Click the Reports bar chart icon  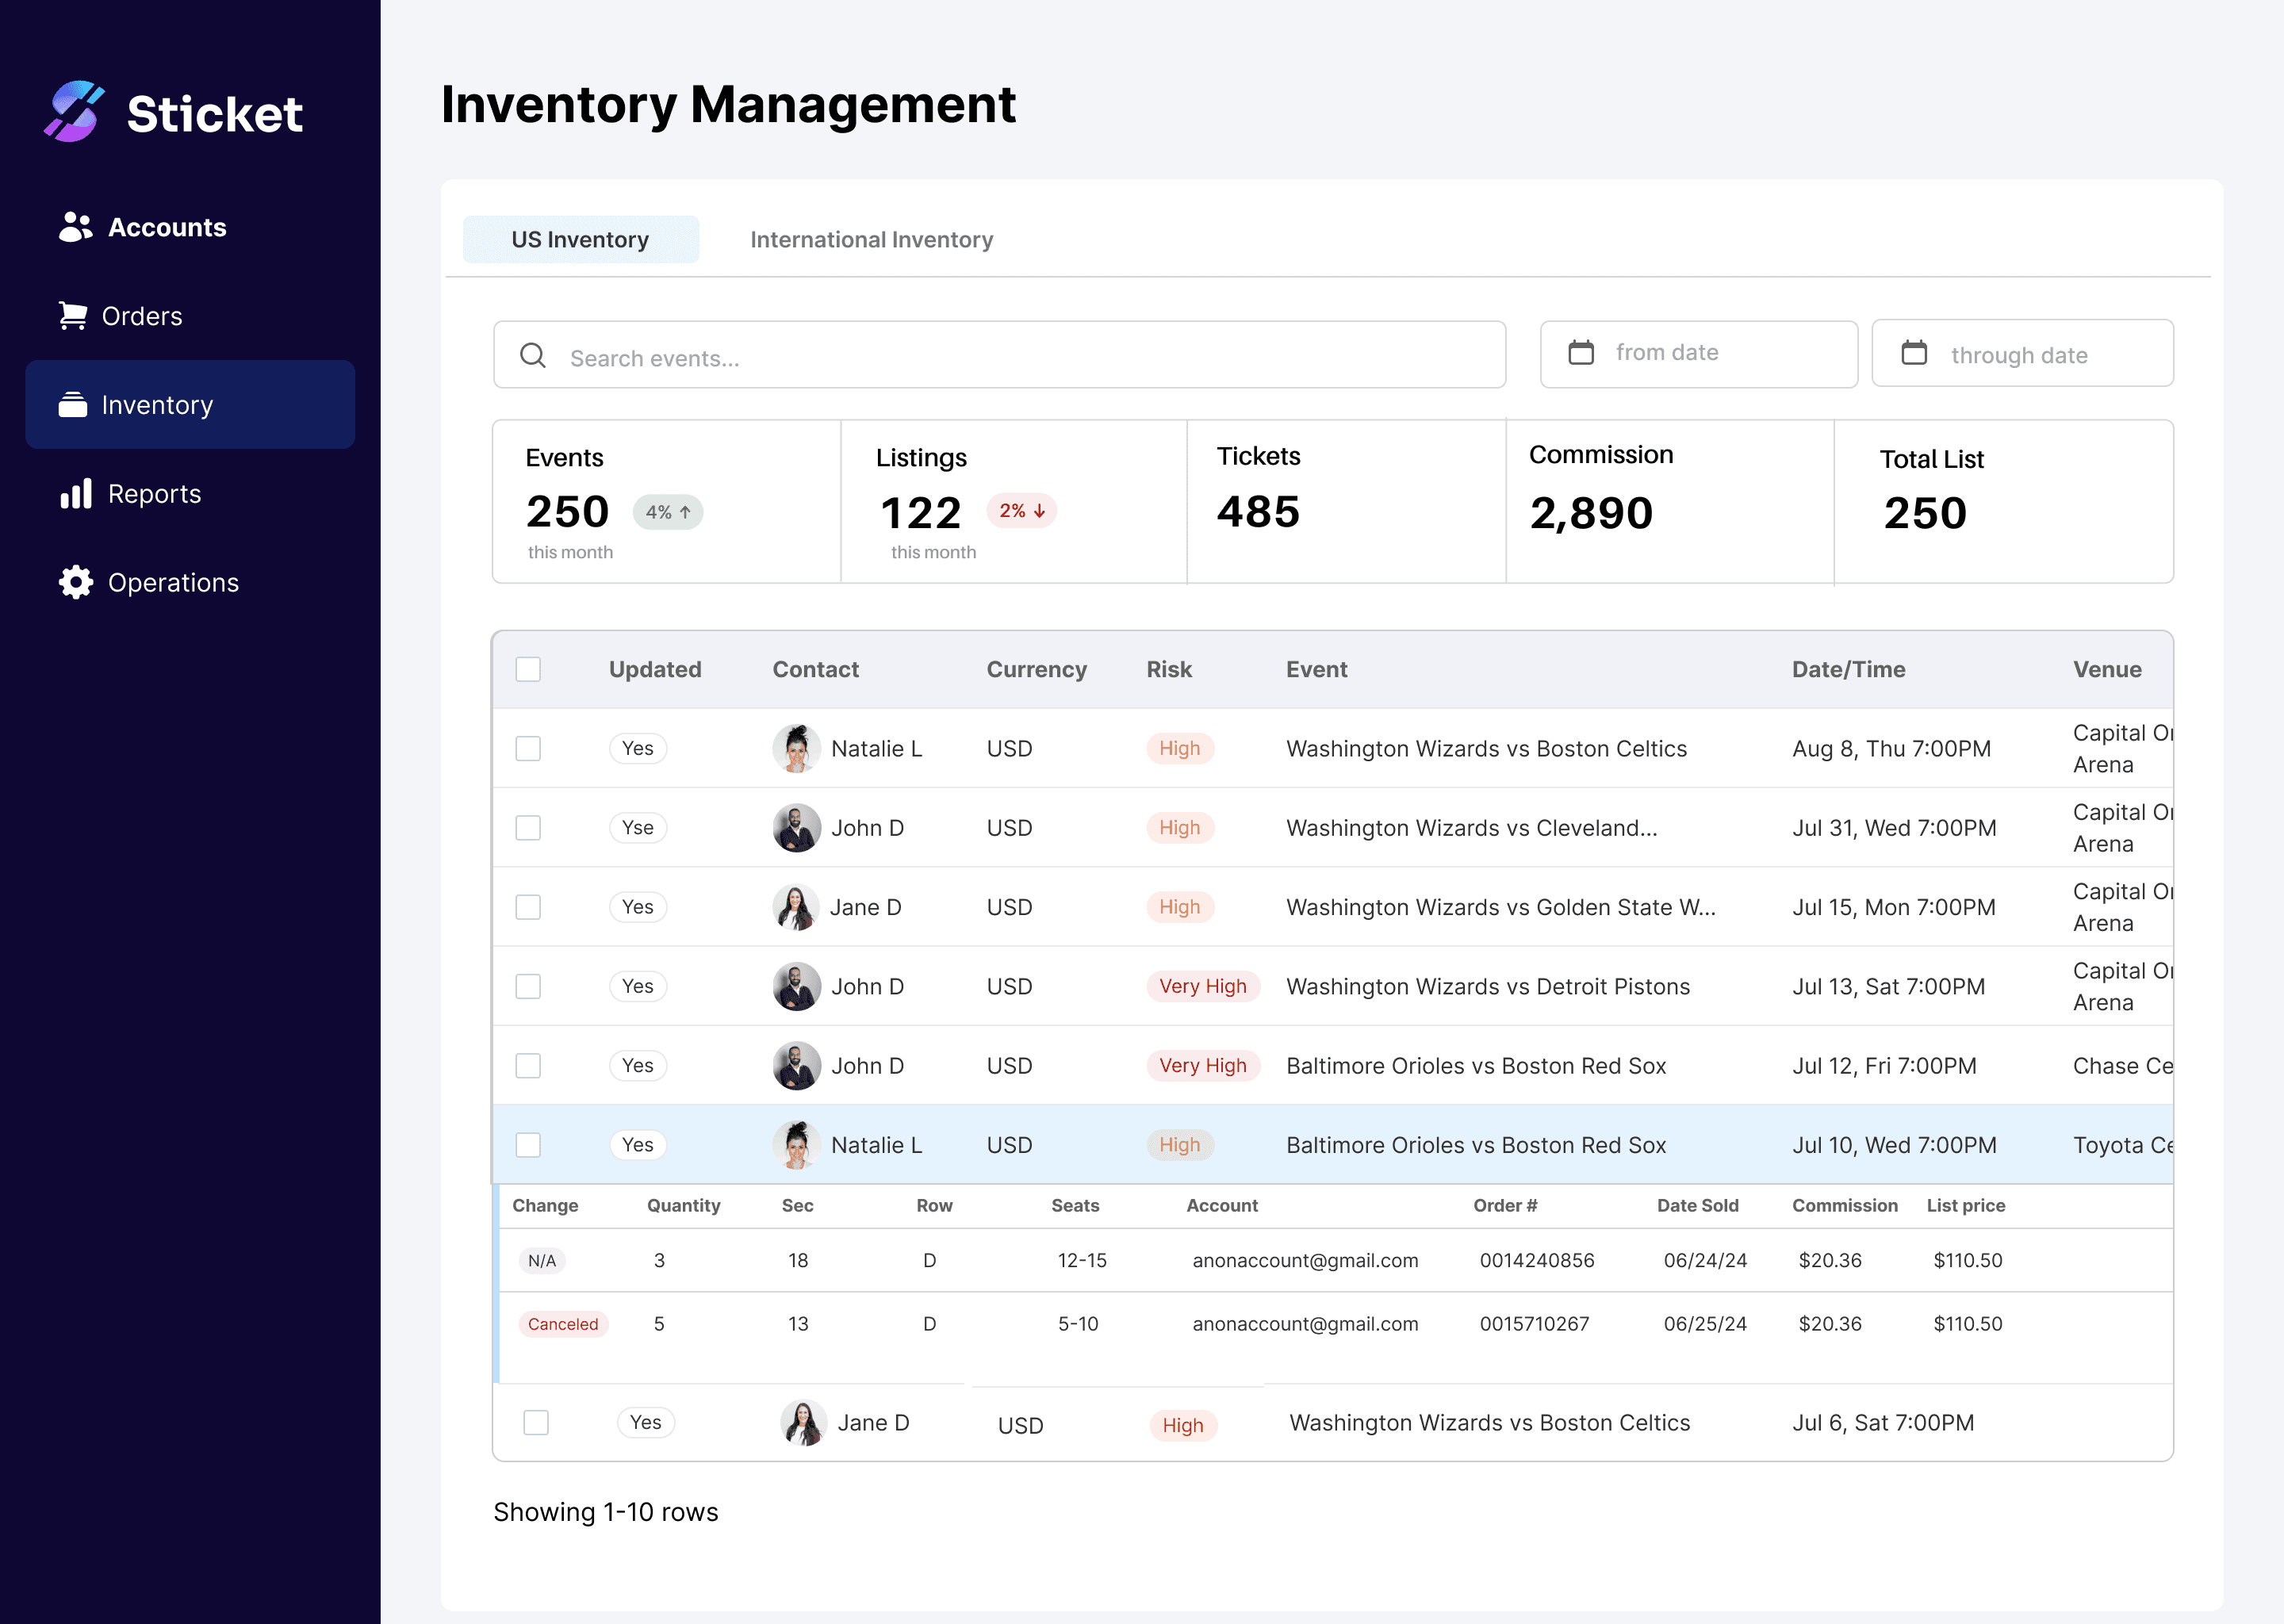point(76,494)
